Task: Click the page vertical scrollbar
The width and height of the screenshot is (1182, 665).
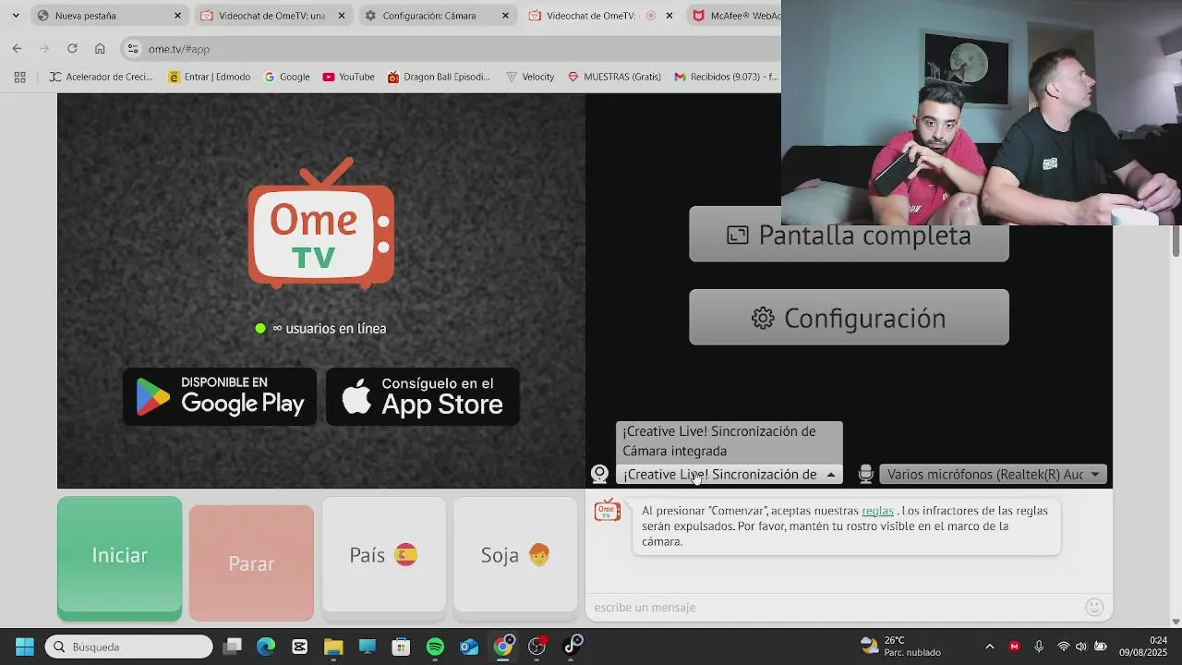Action: tap(1176, 240)
